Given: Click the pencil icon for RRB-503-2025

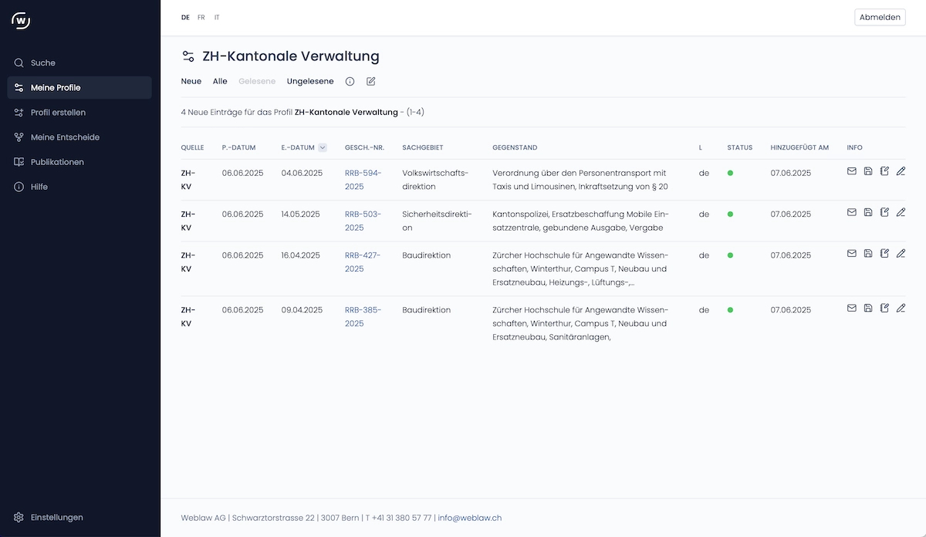Looking at the screenshot, I should click(x=901, y=212).
